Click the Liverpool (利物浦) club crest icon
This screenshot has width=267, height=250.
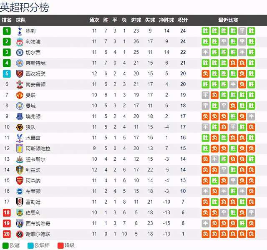tap(19, 41)
